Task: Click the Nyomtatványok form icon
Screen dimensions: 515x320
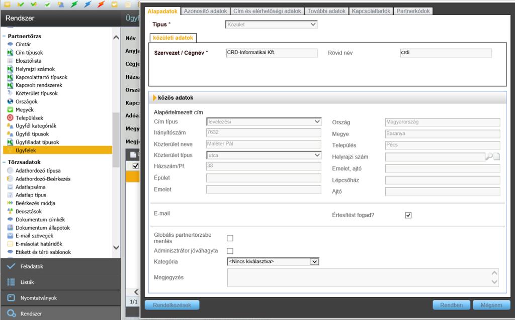Action: pyautogui.click(x=11, y=298)
